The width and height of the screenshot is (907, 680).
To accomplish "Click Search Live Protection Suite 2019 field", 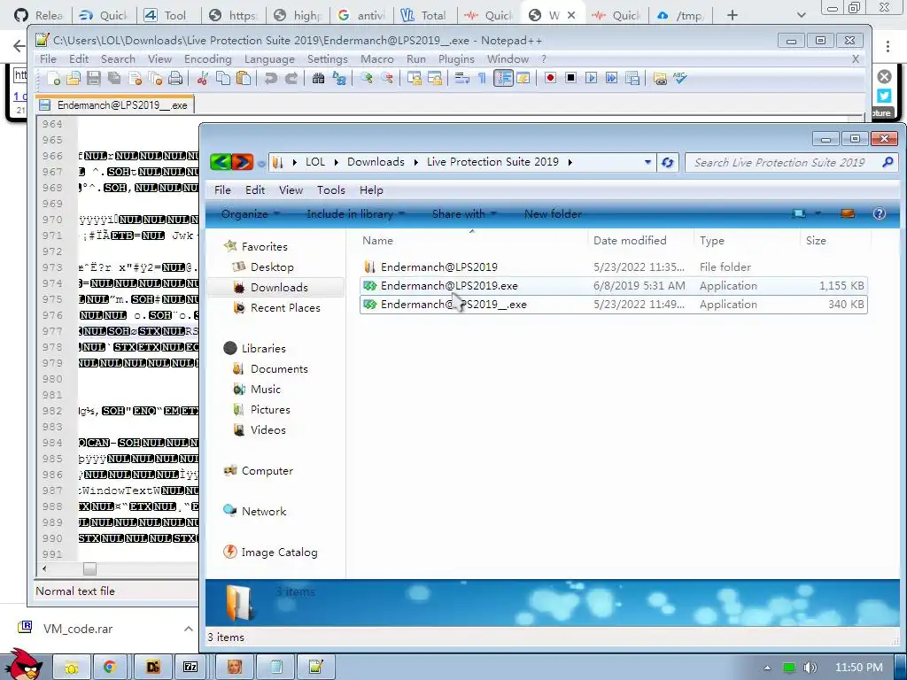I will (x=790, y=163).
